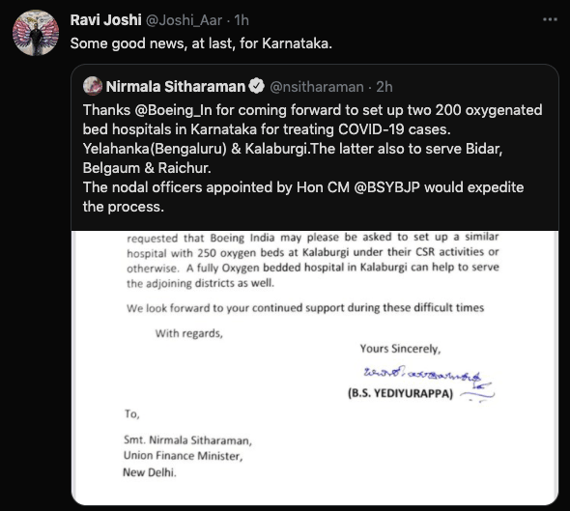The height and width of the screenshot is (511, 570).
Task: Open the three-dot more options menu
Action: (x=550, y=19)
